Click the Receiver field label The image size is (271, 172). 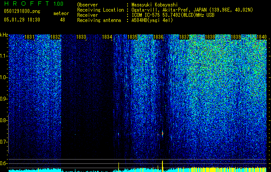87,15
